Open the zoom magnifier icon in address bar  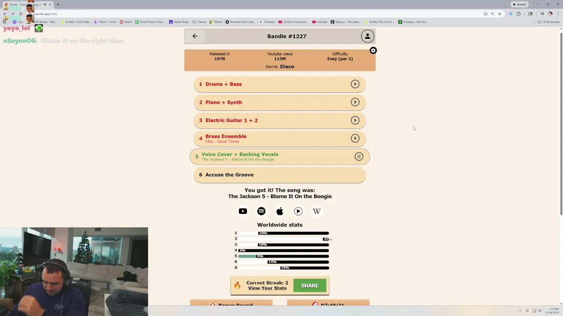[x=492, y=14]
